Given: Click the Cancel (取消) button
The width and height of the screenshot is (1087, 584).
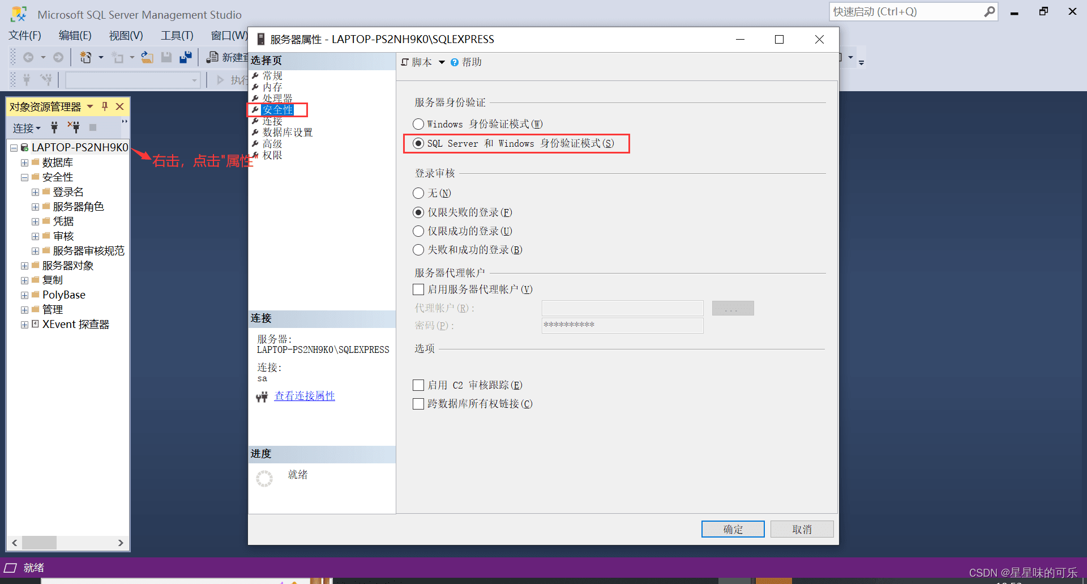Looking at the screenshot, I should [x=802, y=529].
